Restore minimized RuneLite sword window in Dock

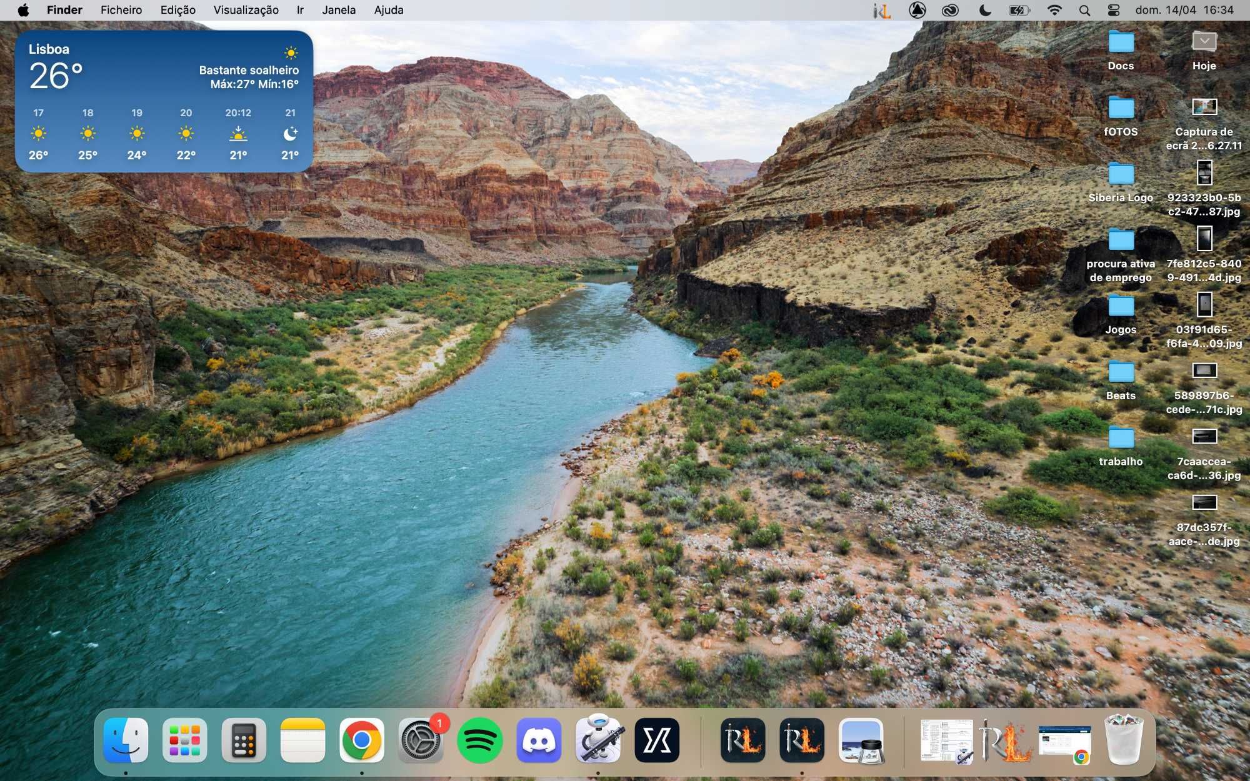[1005, 741]
